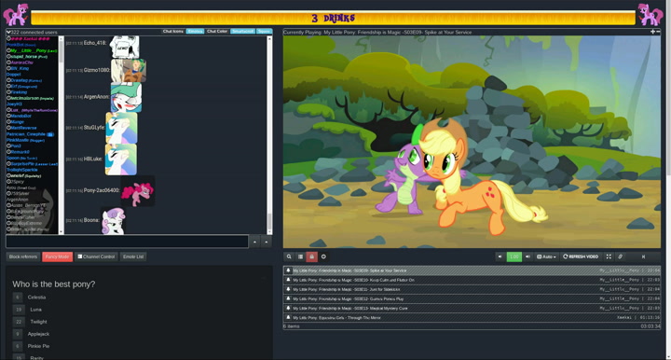
Task: Click user AuroraChu in the user list
Action: (21, 62)
